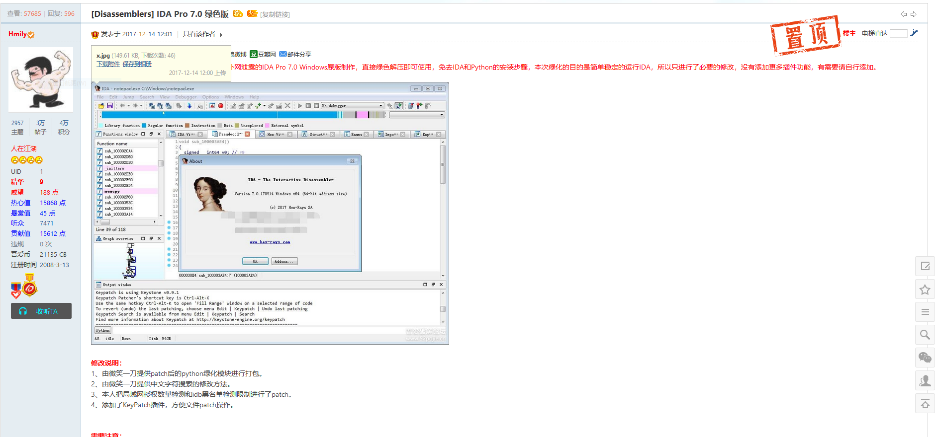Click the 听众 followers label
938x437 pixels.
(17, 223)
